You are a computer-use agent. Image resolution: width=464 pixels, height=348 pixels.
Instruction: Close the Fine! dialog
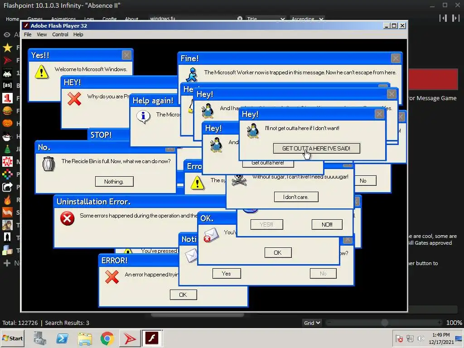pos(395,58)
